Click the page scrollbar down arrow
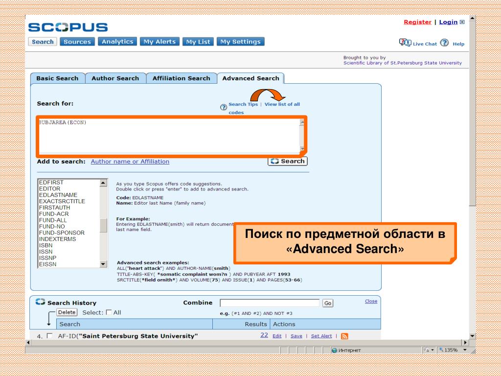The height and width of the screenshot is (376, 501). pyautogui.click(x=472, y=336)
